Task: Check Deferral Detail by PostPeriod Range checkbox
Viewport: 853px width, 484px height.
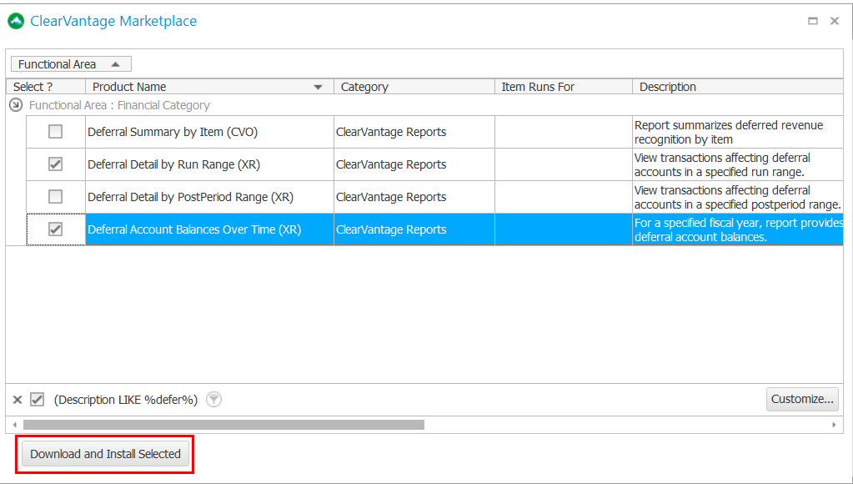Action: point(56,197)
